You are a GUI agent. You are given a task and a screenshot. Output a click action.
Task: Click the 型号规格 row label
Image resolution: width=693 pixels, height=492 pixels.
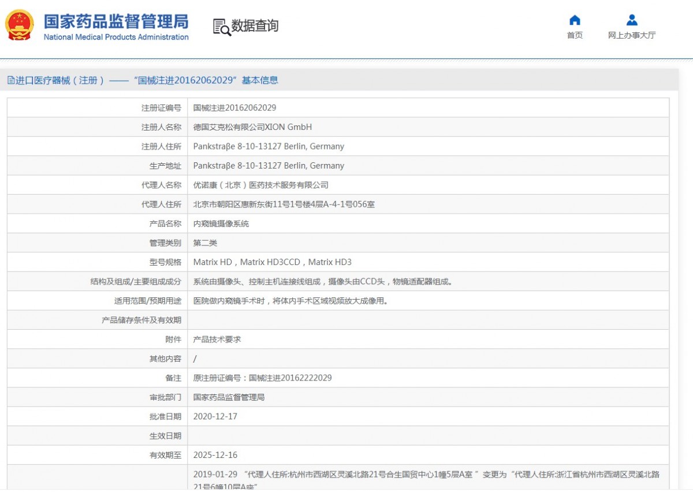pos(165,262)
